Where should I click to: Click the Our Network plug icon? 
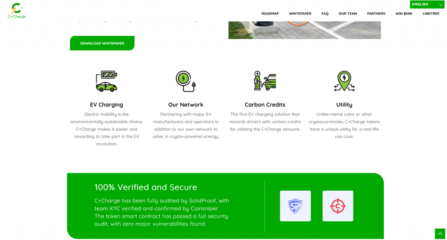click(x=186, y=81)
